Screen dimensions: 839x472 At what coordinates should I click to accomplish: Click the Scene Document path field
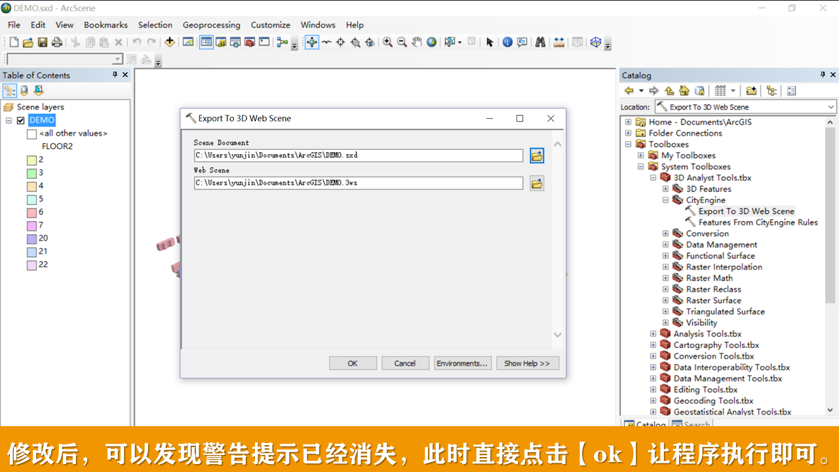(x=359, y=155)
